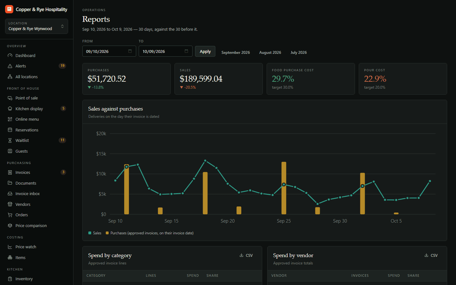Click the Items boxes icon

[x=10, y=257]
